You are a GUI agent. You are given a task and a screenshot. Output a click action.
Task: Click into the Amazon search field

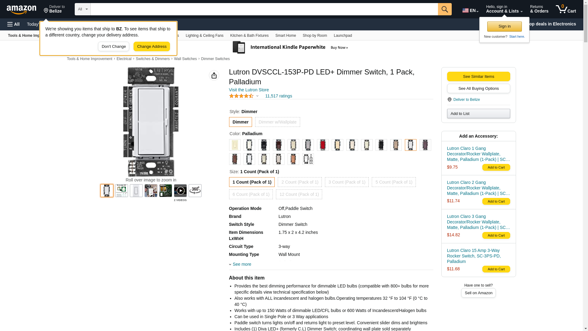[x=264, y=9]
